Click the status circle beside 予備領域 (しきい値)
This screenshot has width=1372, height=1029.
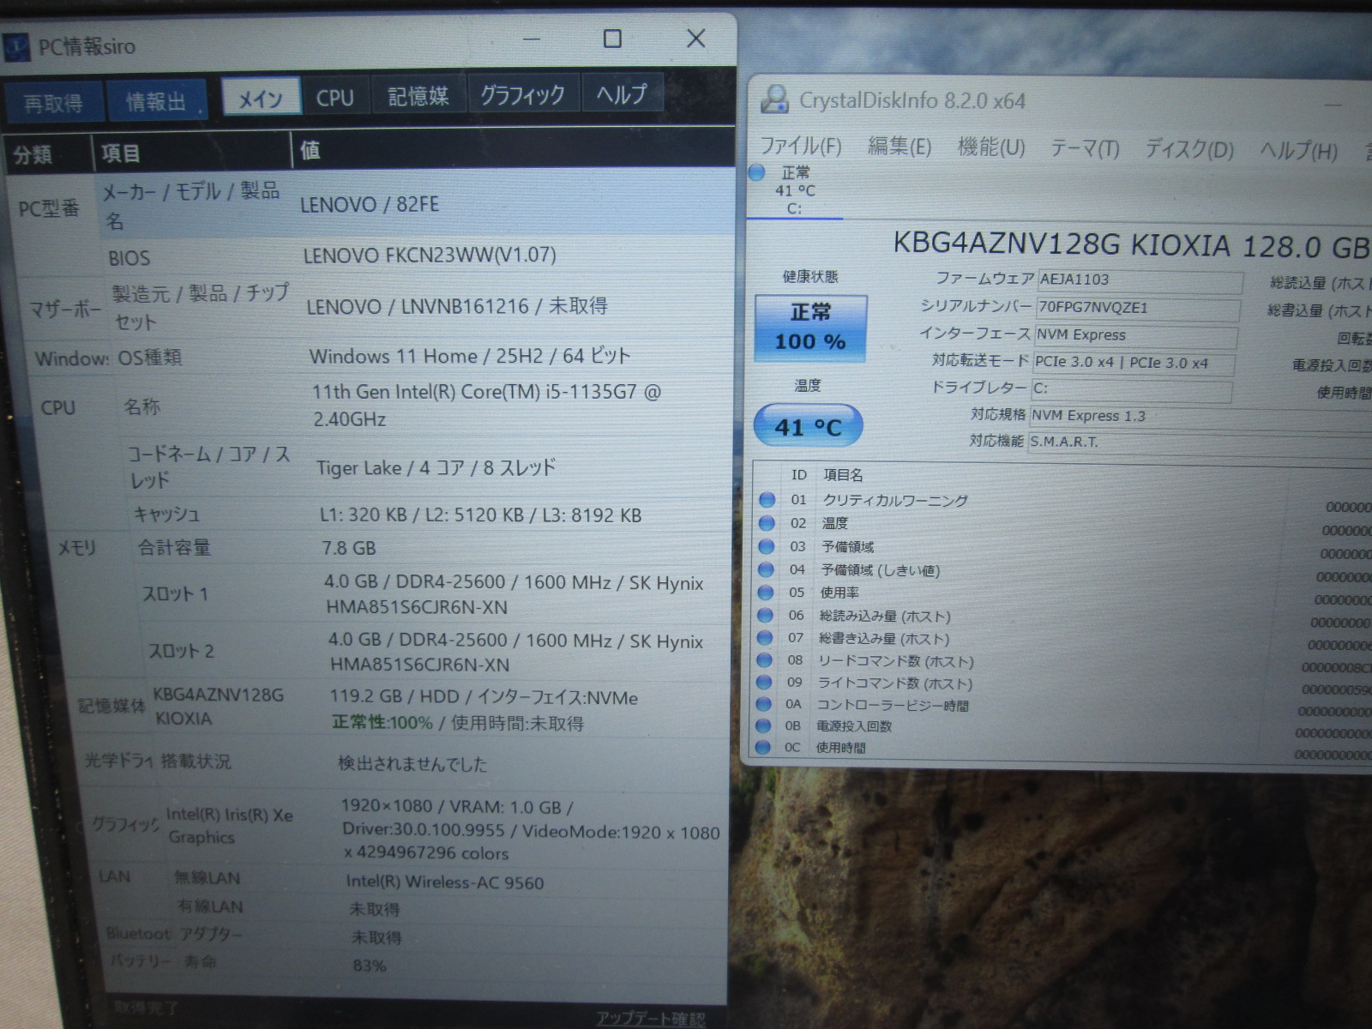point(766,569)
